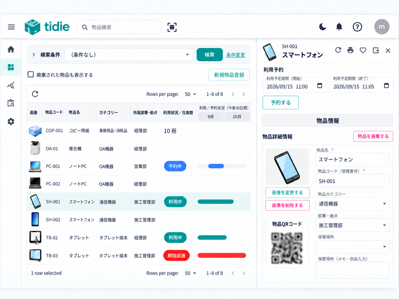Click the 予約する button
The width and height of the screenshot is (399, 299).
coord(281,102)
